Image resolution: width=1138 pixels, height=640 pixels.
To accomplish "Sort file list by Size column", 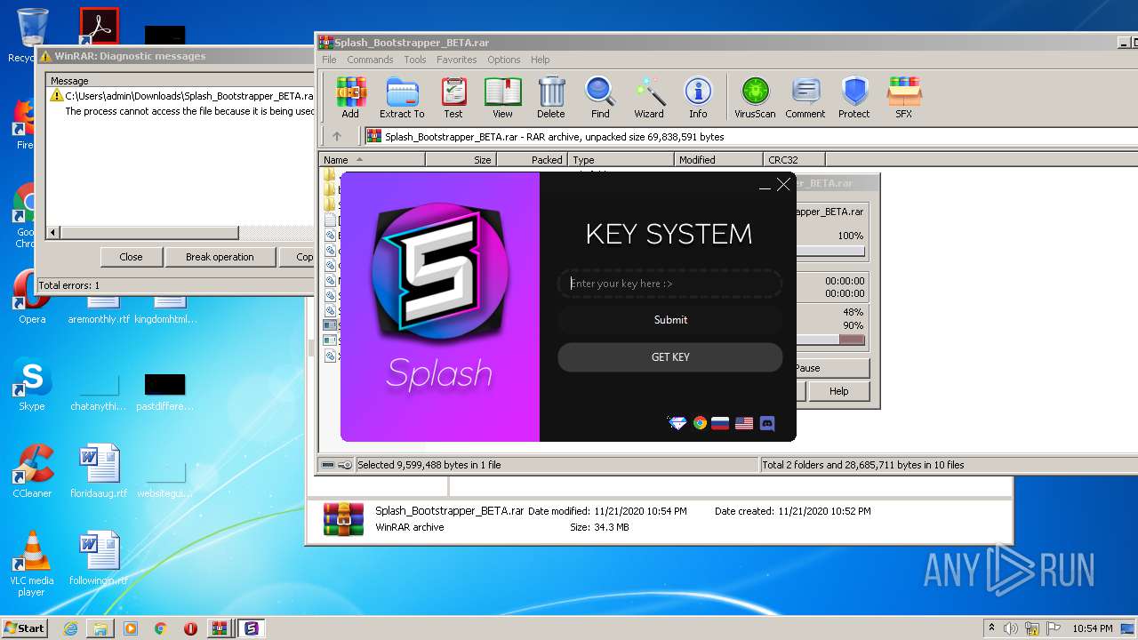I will pos(461,160).
